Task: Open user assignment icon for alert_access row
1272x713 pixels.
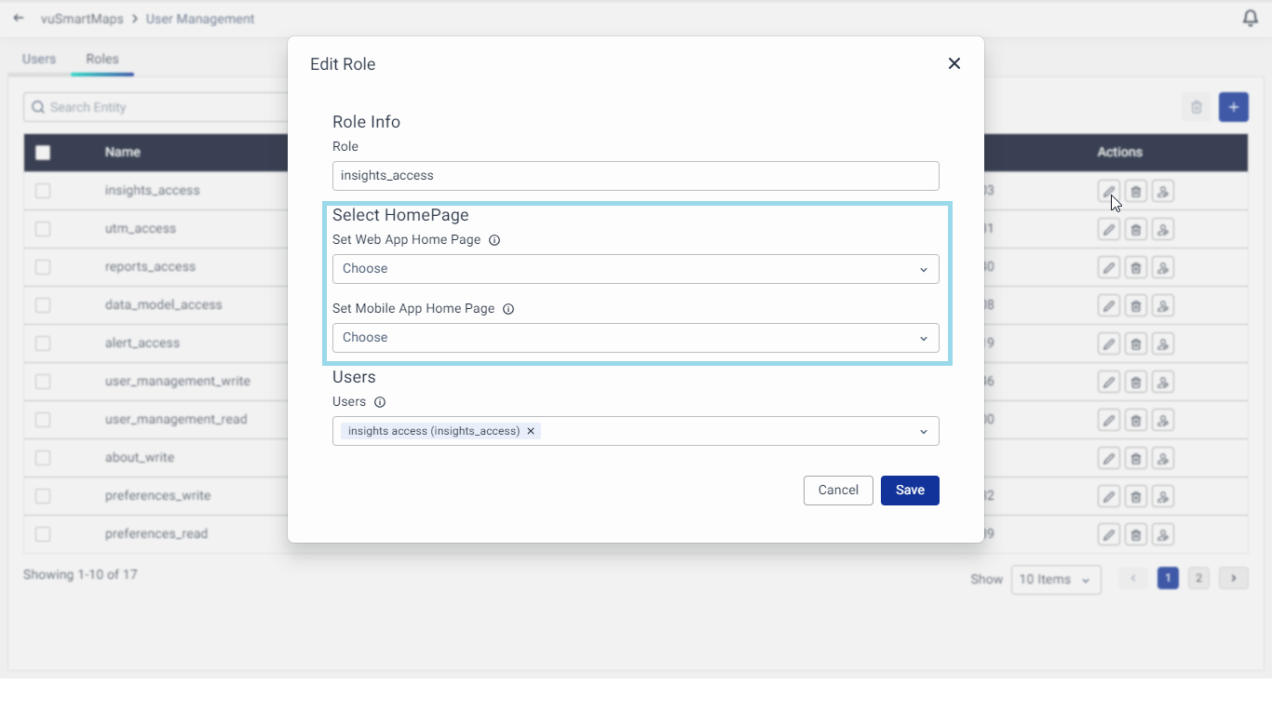Action: pyautogui.click(x=1162, y=344)
